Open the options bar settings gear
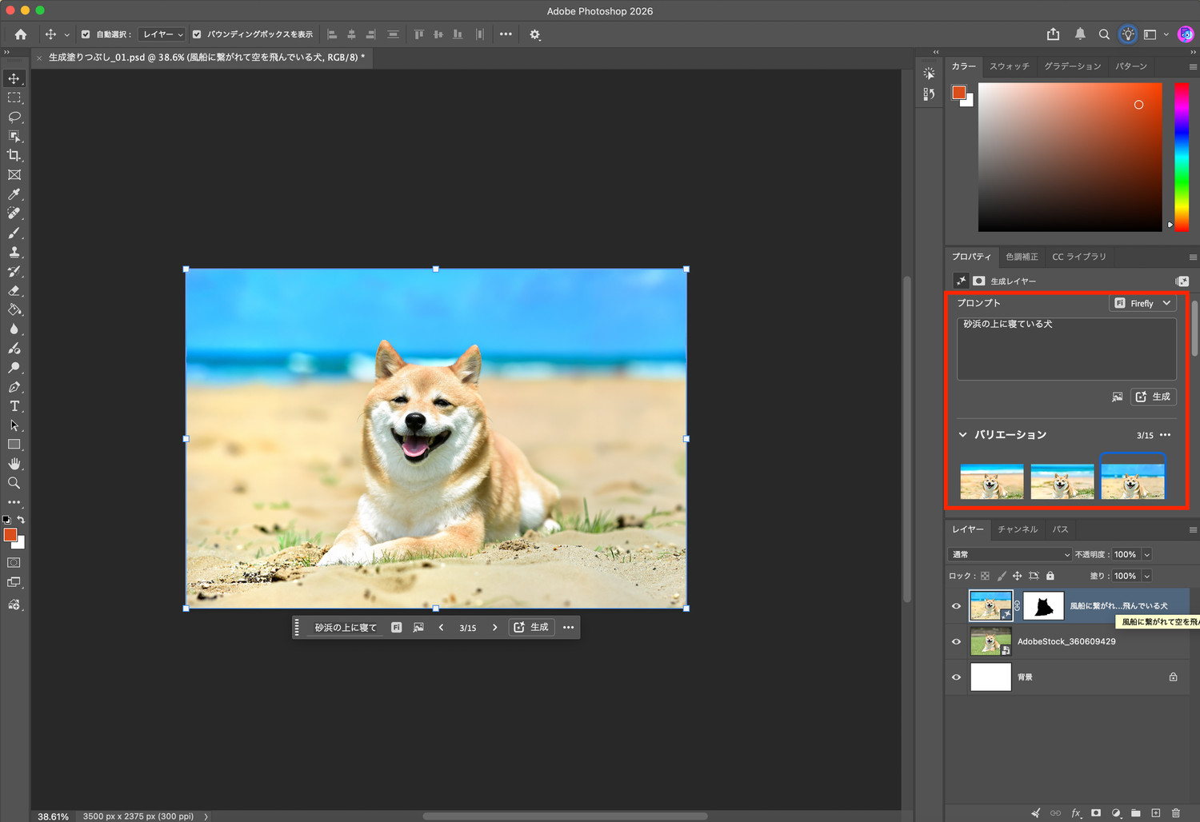1200x822 pixels. (x=535, y=34)
